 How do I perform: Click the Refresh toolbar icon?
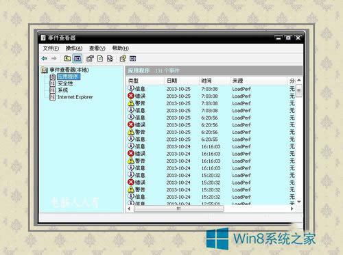click(x=100, y=58)
